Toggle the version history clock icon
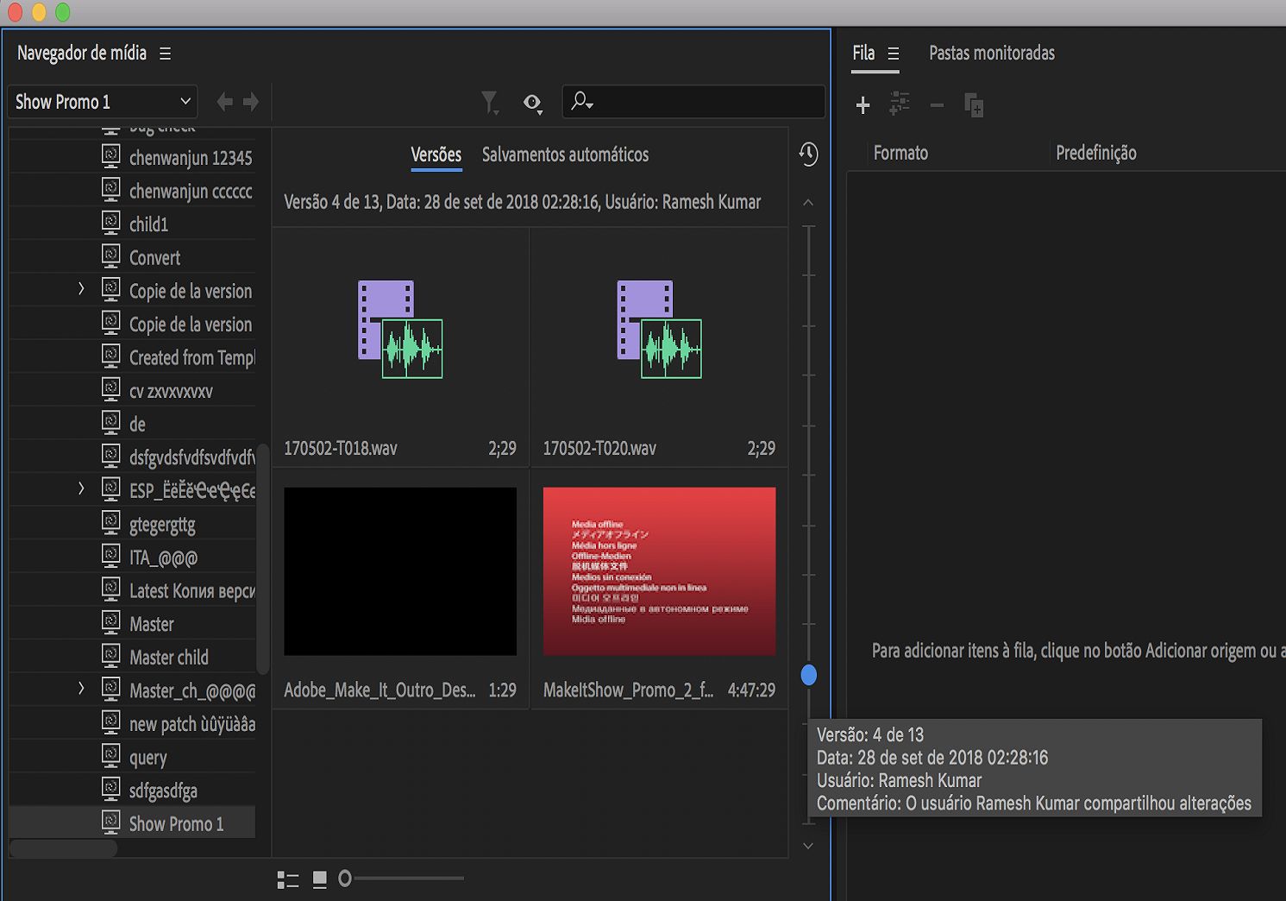1286x901 pixels. pyautogui.click(x=808, y=154)
